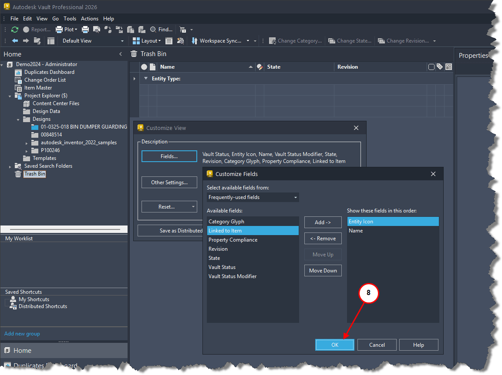Click the Print icon next to Plot
The height and width of the screenshot is (375, 502).
click(x=85, y=30)
